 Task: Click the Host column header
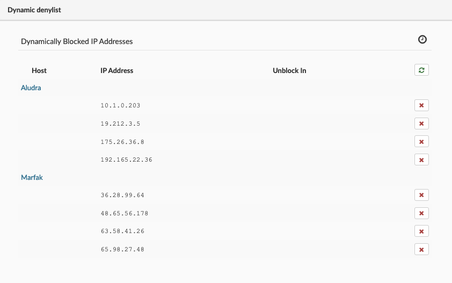pos(39,70)
